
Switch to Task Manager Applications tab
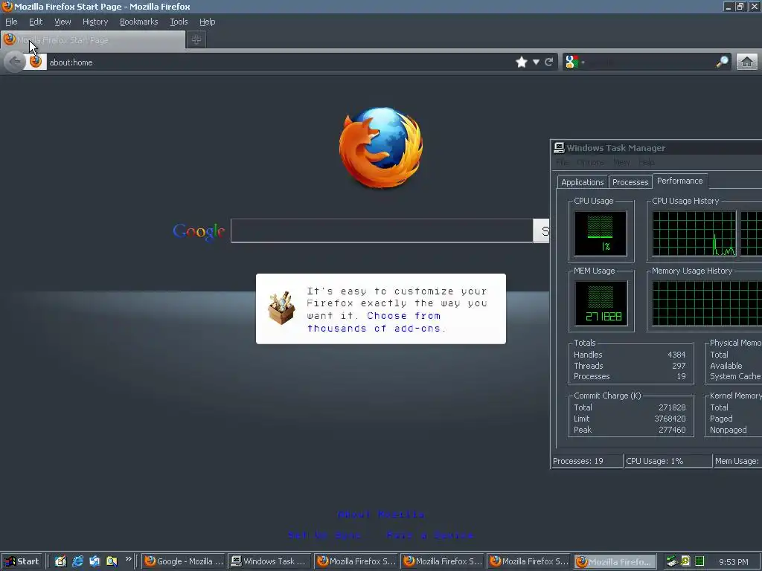point(582,182)
